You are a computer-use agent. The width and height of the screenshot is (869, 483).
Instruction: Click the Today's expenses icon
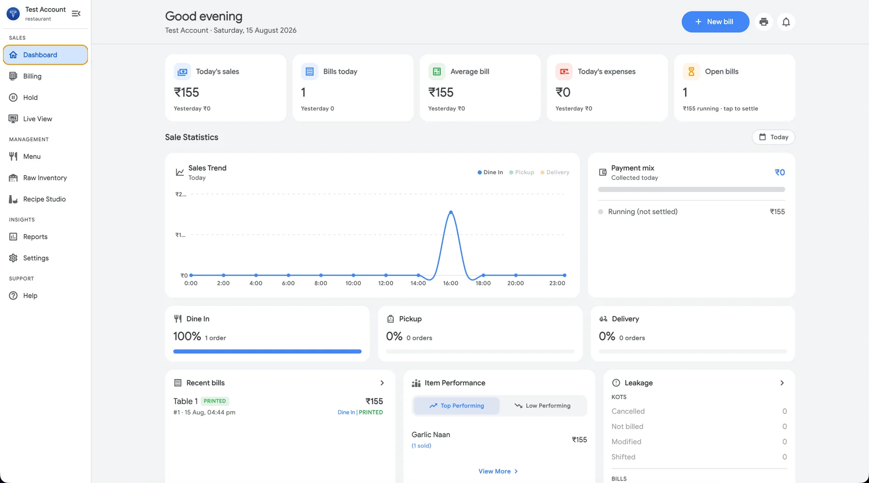click(564, 71)
